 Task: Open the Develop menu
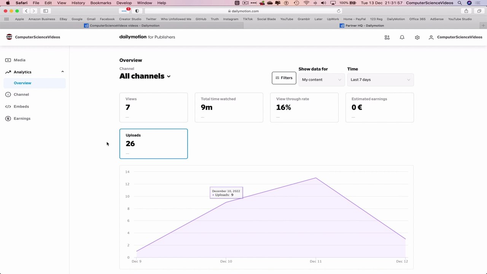(124, 3)
